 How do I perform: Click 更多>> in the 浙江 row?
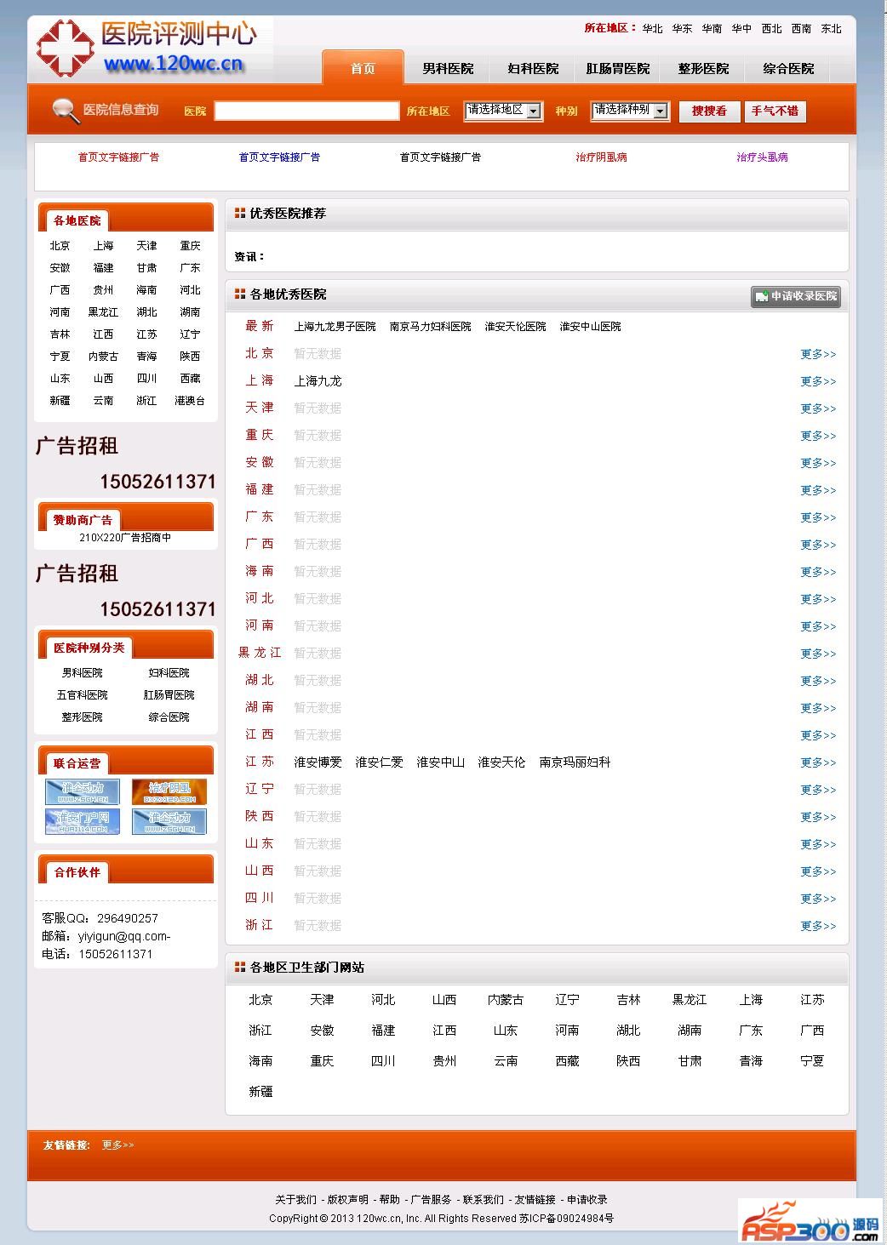click(818, 926)
